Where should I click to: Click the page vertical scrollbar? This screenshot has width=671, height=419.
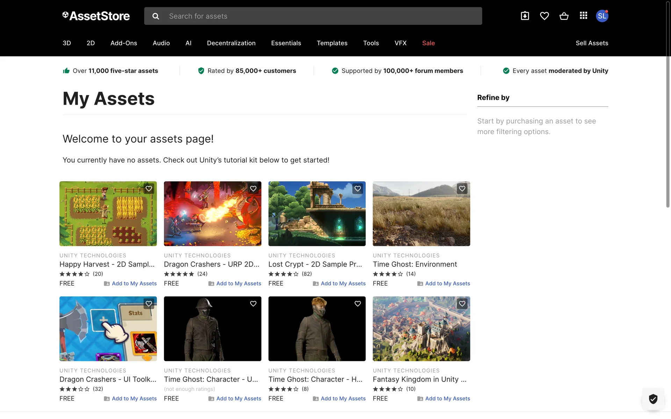point(668,105)
